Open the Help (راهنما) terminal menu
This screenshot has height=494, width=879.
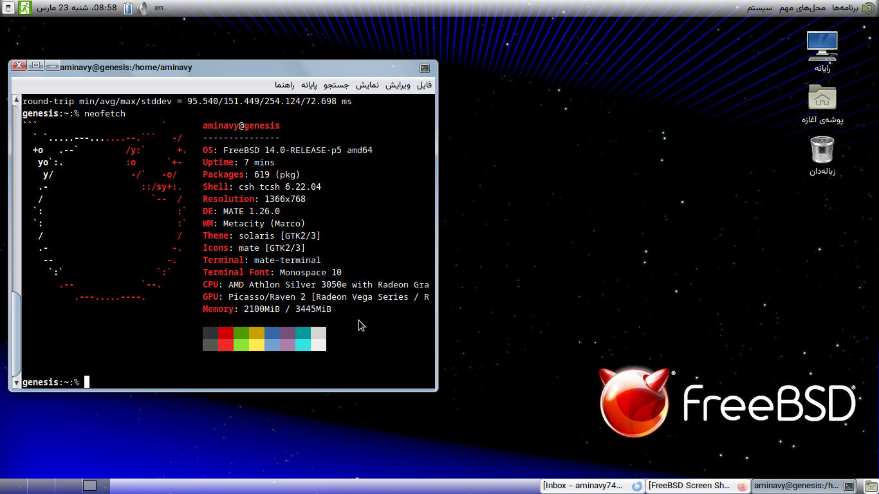(284, 85)
